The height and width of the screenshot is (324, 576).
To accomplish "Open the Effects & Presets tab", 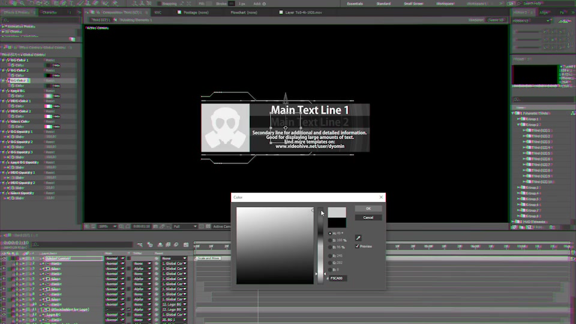I will click(17, 13).
